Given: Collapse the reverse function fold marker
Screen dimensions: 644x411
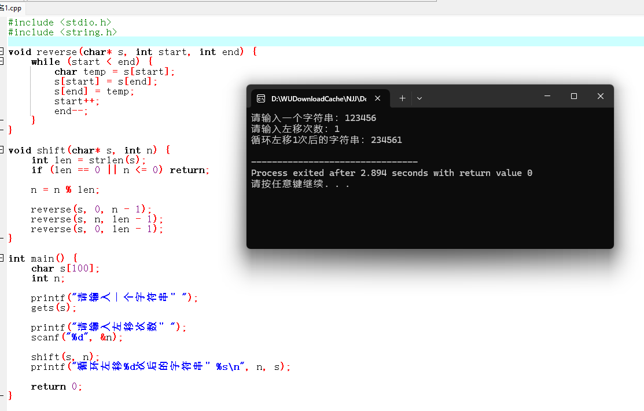Looking at the screenshot, I should point(2,52).
